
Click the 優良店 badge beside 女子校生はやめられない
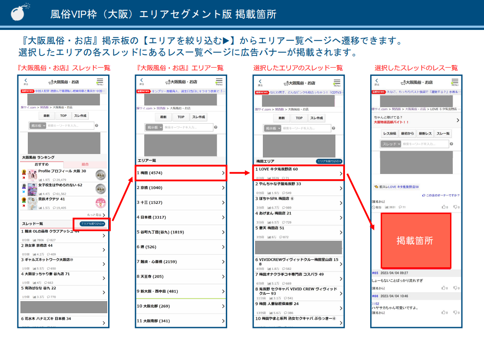click(x=100, y=189)
